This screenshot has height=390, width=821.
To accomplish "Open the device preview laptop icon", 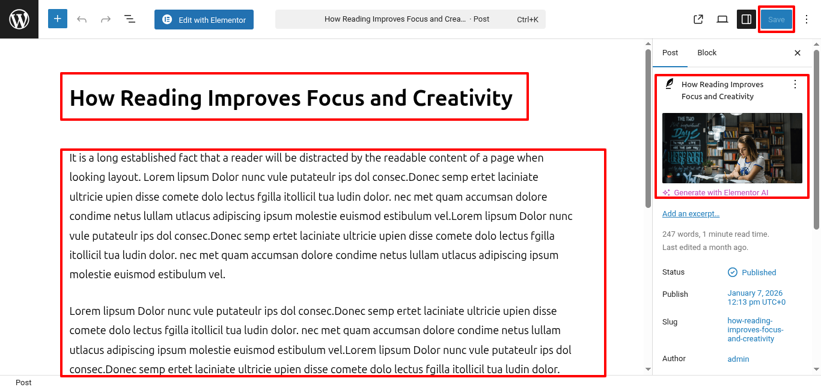I will pyautogui.click(x=722, y=19).
